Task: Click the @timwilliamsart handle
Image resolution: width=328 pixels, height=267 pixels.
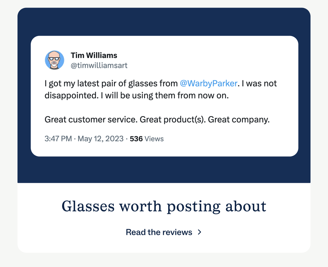Action: coord(99,65)
